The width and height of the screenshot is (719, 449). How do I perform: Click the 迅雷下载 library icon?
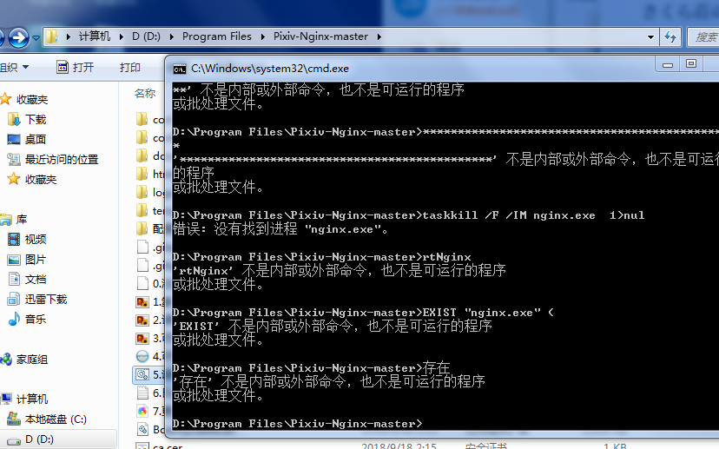tap(14, 300)
